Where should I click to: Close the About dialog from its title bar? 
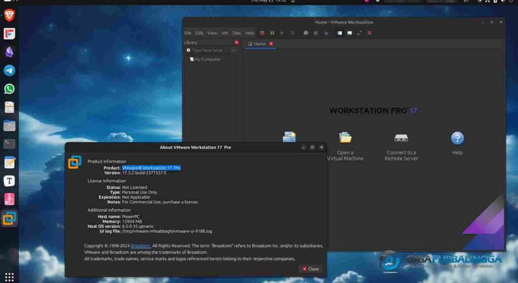click(321, 147)
